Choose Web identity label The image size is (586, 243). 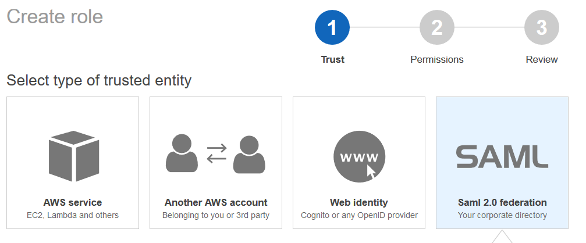(x=359, y=203)
